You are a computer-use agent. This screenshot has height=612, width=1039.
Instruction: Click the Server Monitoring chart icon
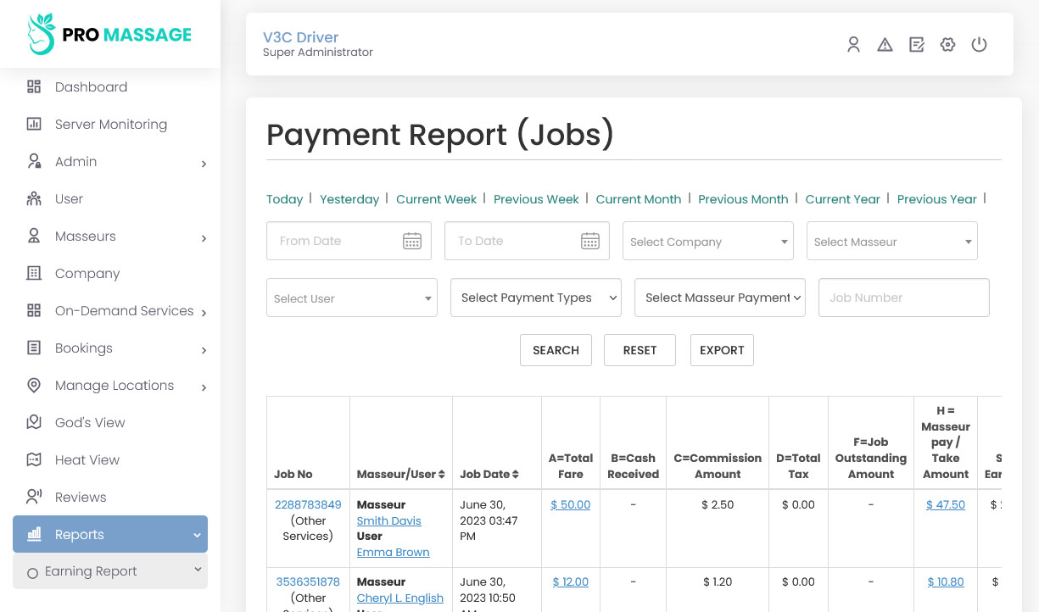pyautogui.click(x=34, y=124)
